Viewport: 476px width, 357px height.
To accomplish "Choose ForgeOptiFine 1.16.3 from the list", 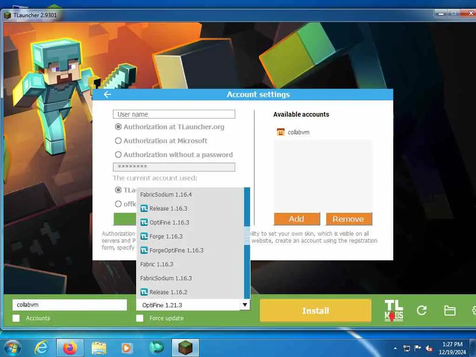I will click(190, 251).
